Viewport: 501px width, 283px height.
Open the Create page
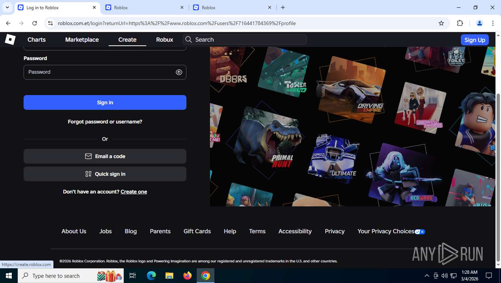[127, 39]
